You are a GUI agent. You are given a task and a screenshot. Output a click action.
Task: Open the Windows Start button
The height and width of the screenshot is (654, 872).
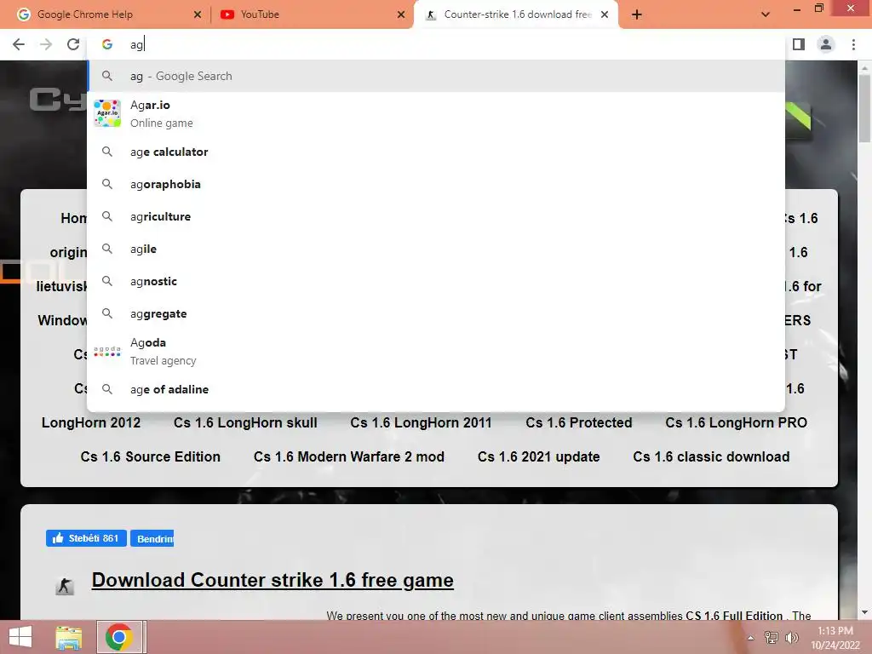(20, 637)
